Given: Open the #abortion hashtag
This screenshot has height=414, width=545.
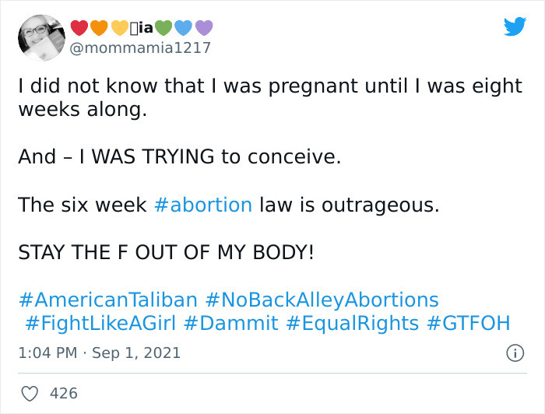Looking at the screenshot, I should coord(203,205).
